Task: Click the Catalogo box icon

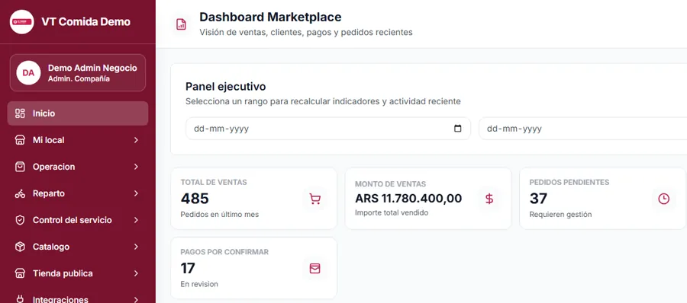Action: pyautogui.click(x=20, y=247)
